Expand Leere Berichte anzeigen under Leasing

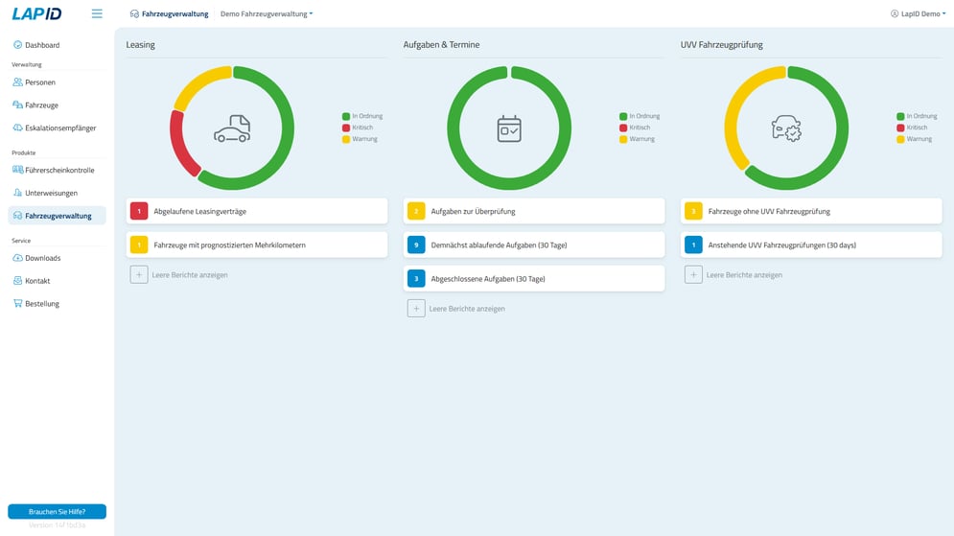tap(179, 275)
